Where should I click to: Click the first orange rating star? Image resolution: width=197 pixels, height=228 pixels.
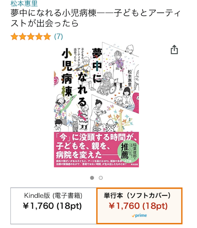click(x=14, y=36)
